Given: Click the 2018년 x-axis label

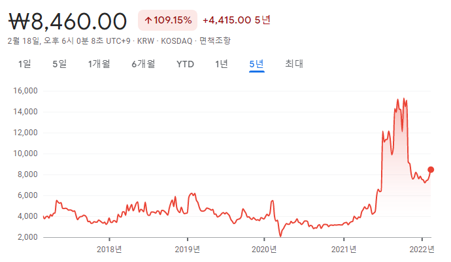Looking at the screenshot, I should pyautogui.click(x=109, y=250).
